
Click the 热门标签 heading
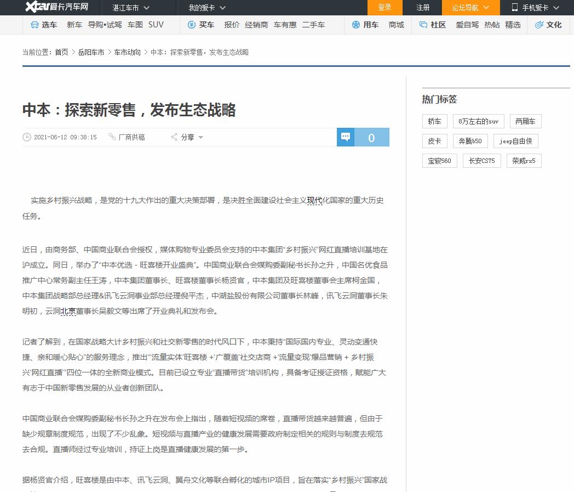440,99
